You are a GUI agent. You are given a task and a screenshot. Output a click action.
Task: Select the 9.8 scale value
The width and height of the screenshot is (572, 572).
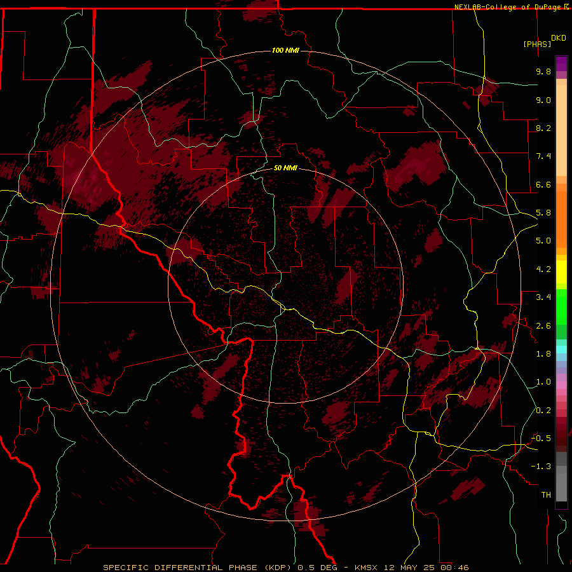click(x=543, y=71)
